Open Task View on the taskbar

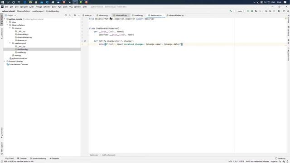click(19, 2)
